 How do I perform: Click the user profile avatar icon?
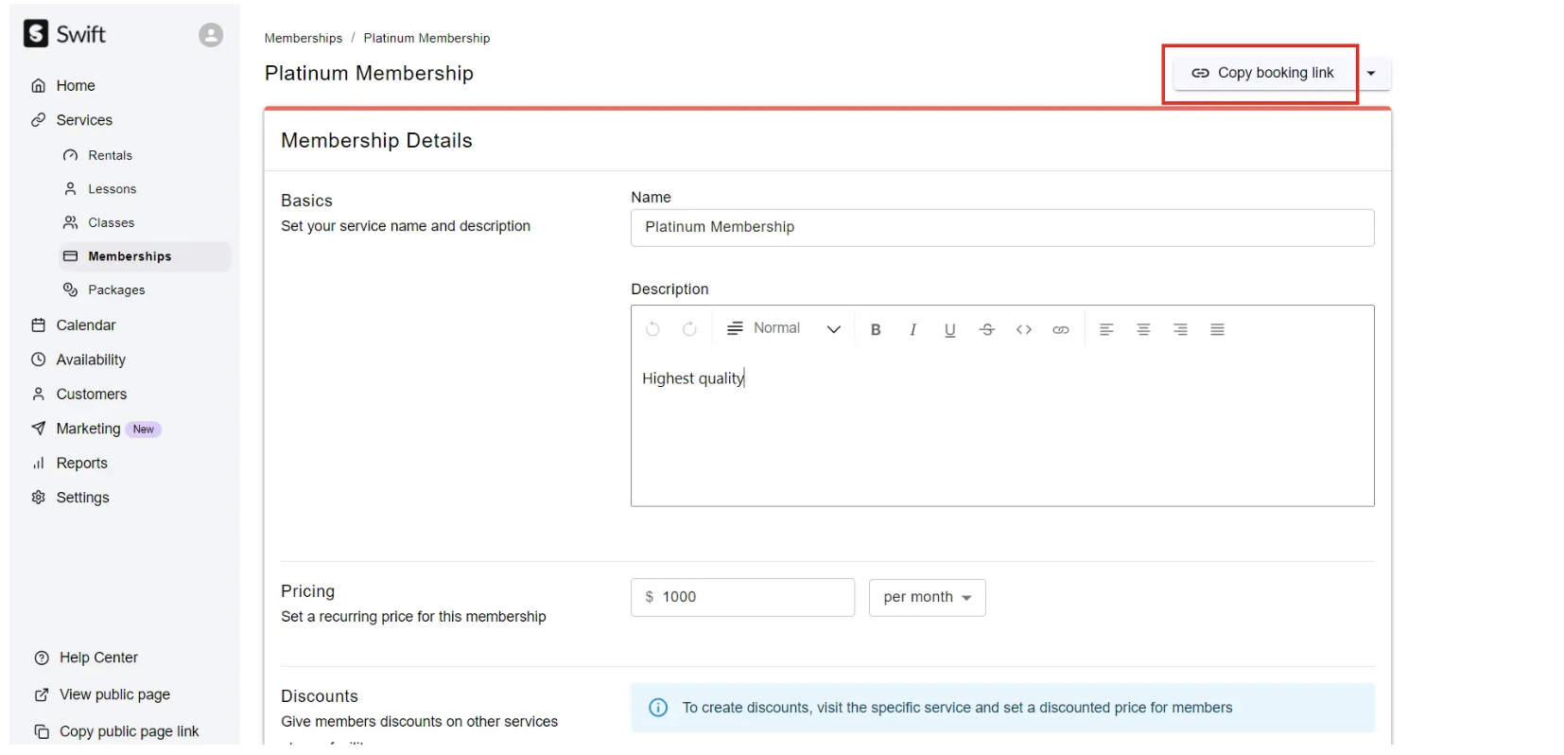[x=211, y=35]
